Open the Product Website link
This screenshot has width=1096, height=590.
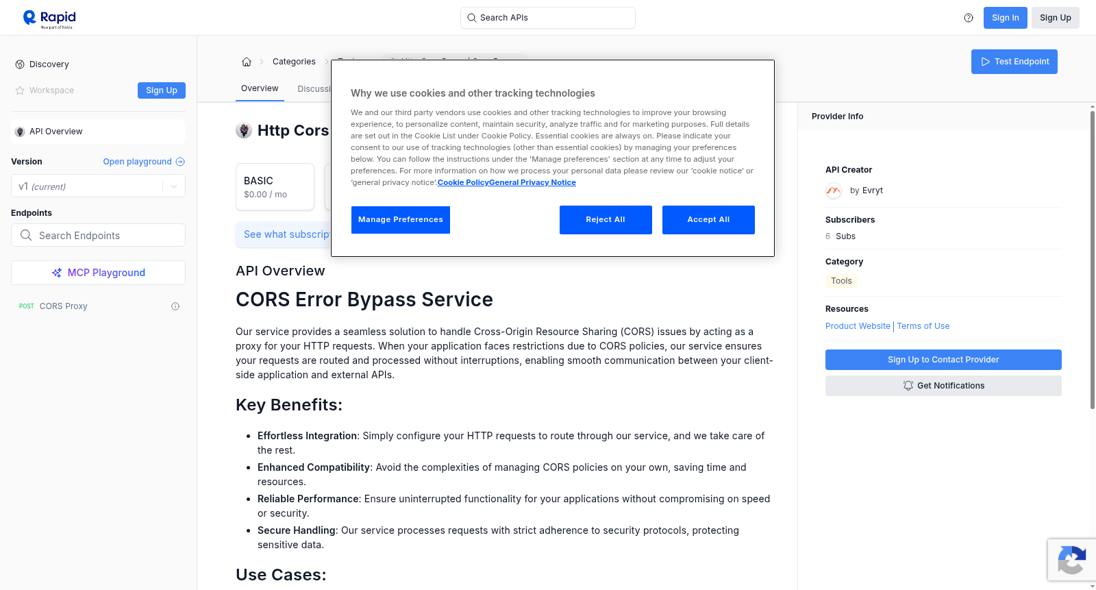[858, 326]
